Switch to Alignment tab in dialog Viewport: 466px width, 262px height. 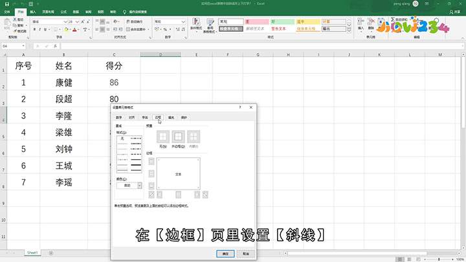(x=131, y=118)
